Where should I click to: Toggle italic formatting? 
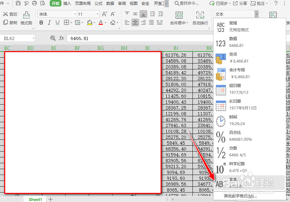coord(49,23)
